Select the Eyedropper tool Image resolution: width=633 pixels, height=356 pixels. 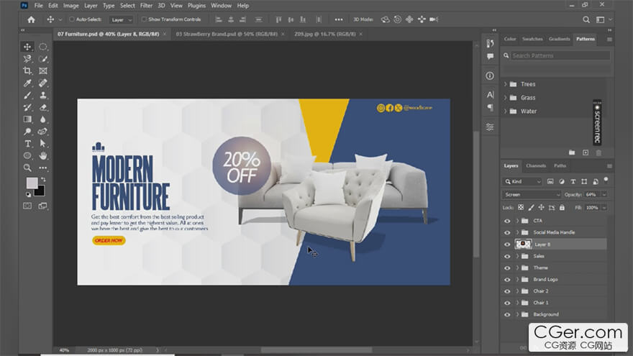27,83
